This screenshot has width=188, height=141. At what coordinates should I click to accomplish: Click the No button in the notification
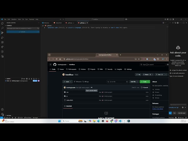[x=174, y=113]
